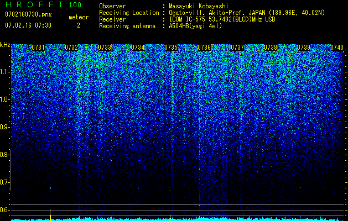Select the date stamp 07.02.16 07:30
This screenshot has height=221, width=348.
coord(28,25)
